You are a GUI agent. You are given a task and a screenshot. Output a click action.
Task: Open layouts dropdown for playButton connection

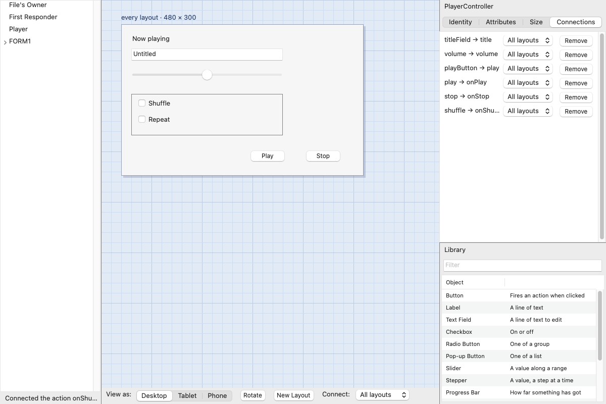pos(528,69)
